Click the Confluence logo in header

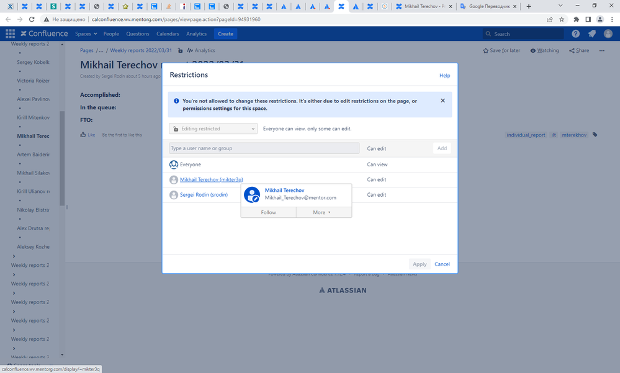coord(44,34)
